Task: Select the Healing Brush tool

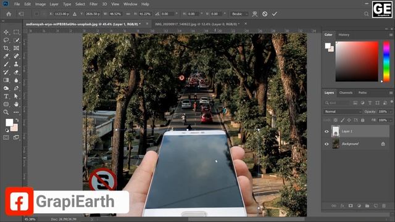Action: 16,56
